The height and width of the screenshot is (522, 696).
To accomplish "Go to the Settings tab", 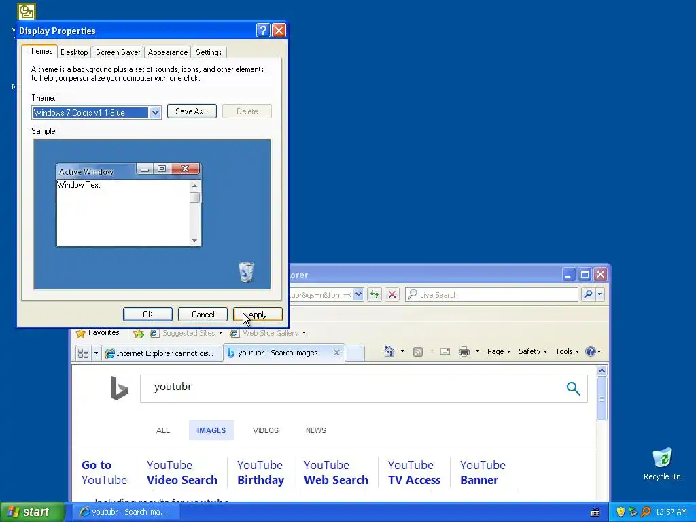I will [x=209, y=52].
